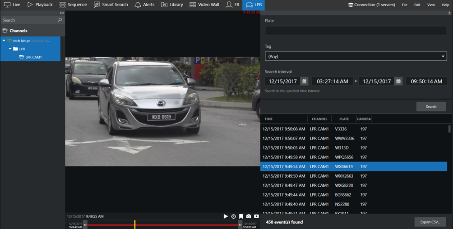The image size is (453, 229).
Task: Open the start date calendar picker
Action: click(x=305, y=81)
